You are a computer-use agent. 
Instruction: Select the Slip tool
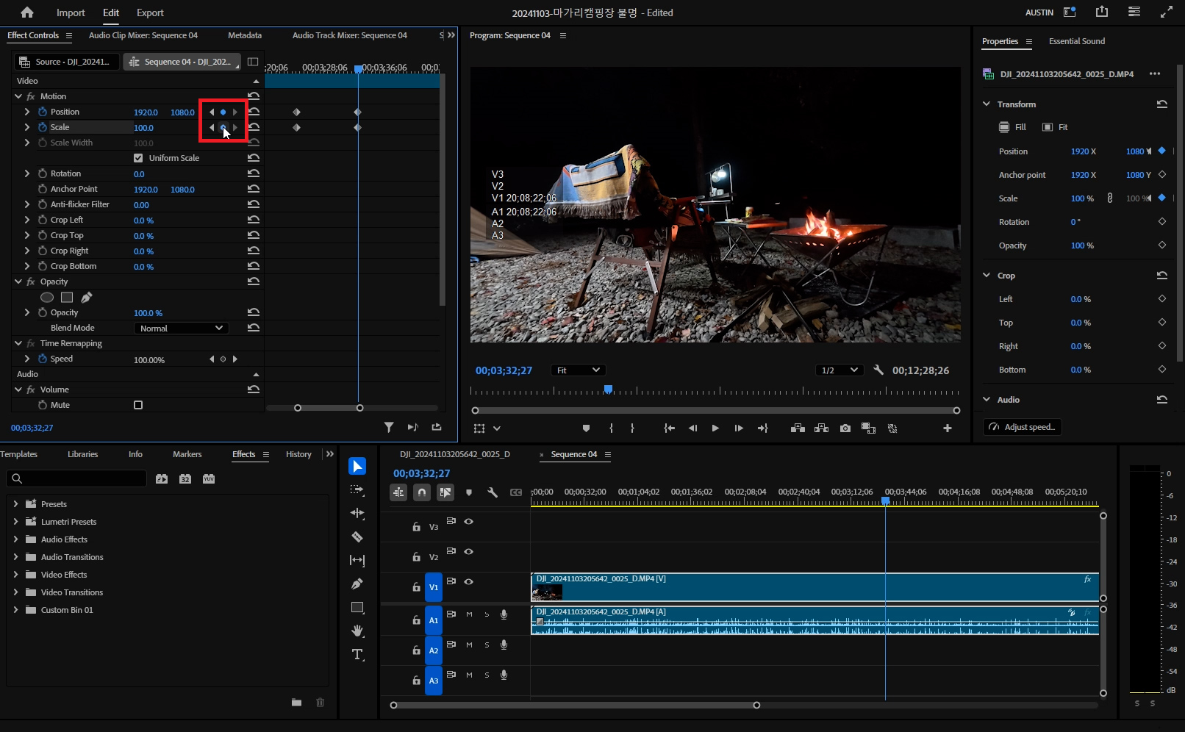[357, 560]
